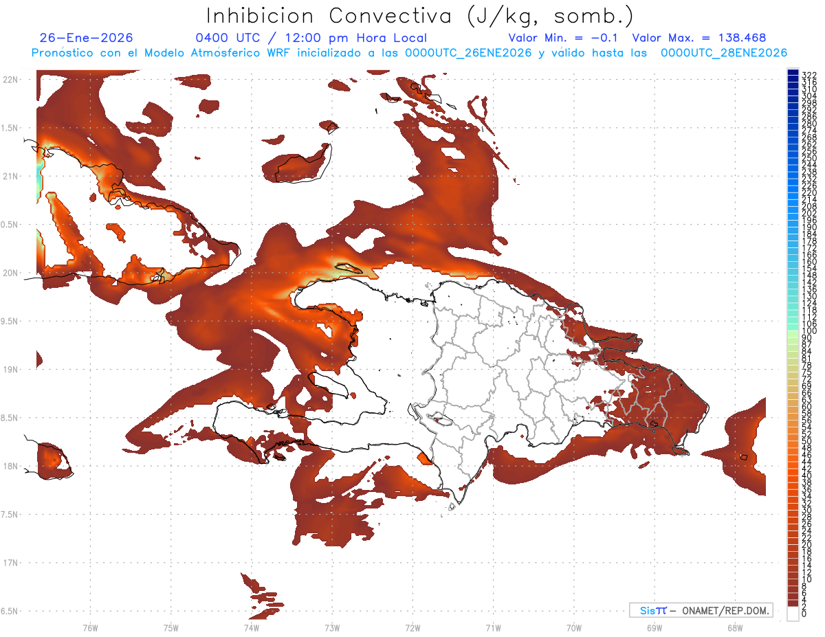Click the longitude label '74W'
Viewport: 825px width, 637px height.
(x=251, y=627)
